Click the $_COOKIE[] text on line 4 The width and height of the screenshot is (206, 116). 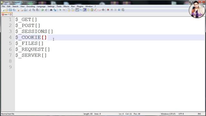[31, 37]
